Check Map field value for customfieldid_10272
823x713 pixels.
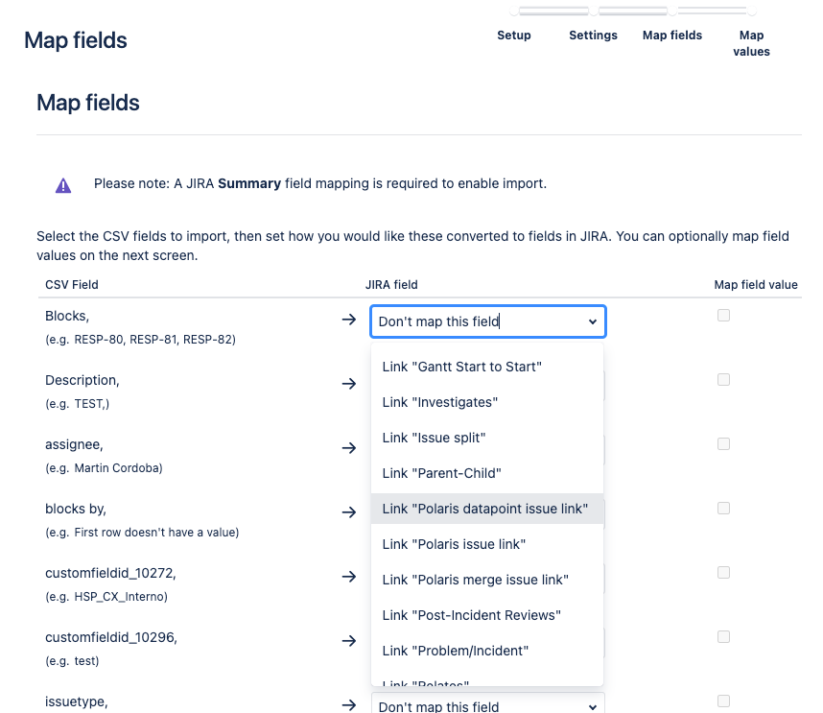click(x=724, y=572)
